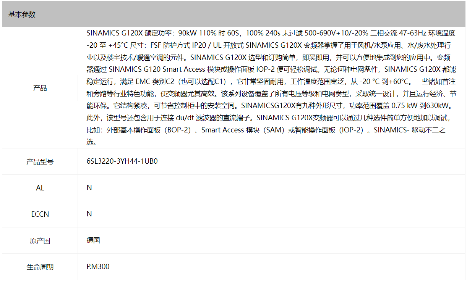
Task: Select the 生命周期 label cell
Action: [40, 267]
